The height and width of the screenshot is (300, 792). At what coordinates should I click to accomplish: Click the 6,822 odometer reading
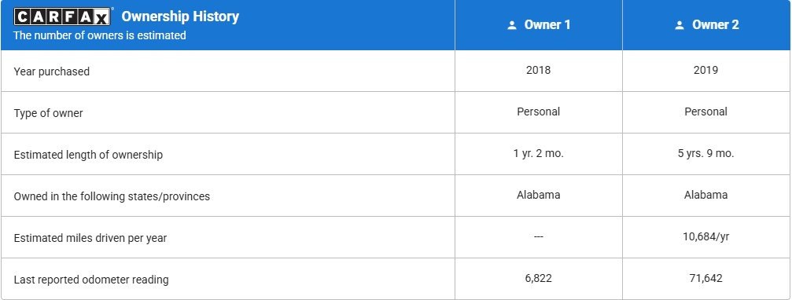[x=539, y=278]
